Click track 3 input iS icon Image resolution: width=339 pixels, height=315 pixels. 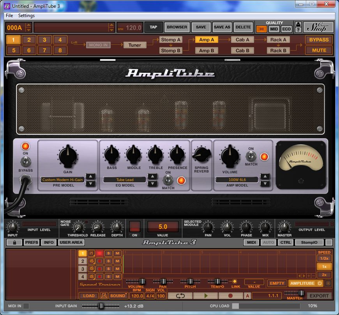(x=91, y=269)
